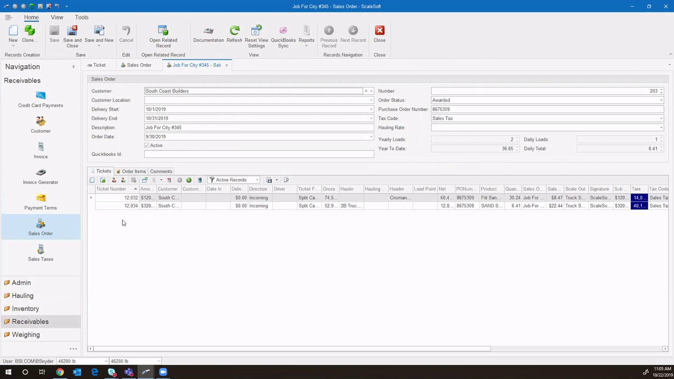This screenshot has height=379, width=674.
Task: Sort by Ticket Number column header
Action: (116, 189)
